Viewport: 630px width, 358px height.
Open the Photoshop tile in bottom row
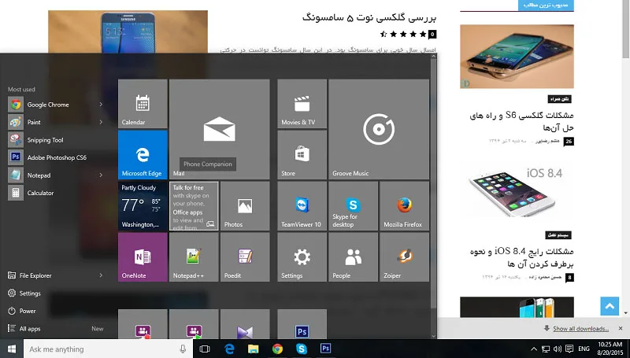point(302,324)
